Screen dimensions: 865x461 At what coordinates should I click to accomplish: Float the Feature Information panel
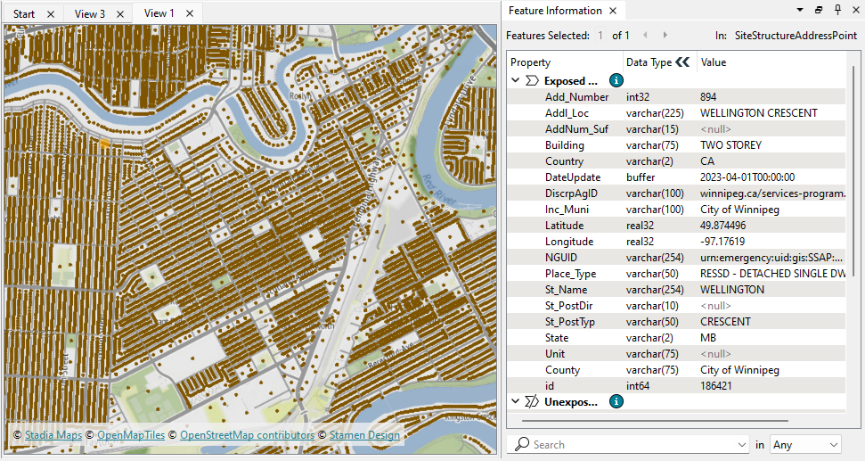(x=819, y=10)
